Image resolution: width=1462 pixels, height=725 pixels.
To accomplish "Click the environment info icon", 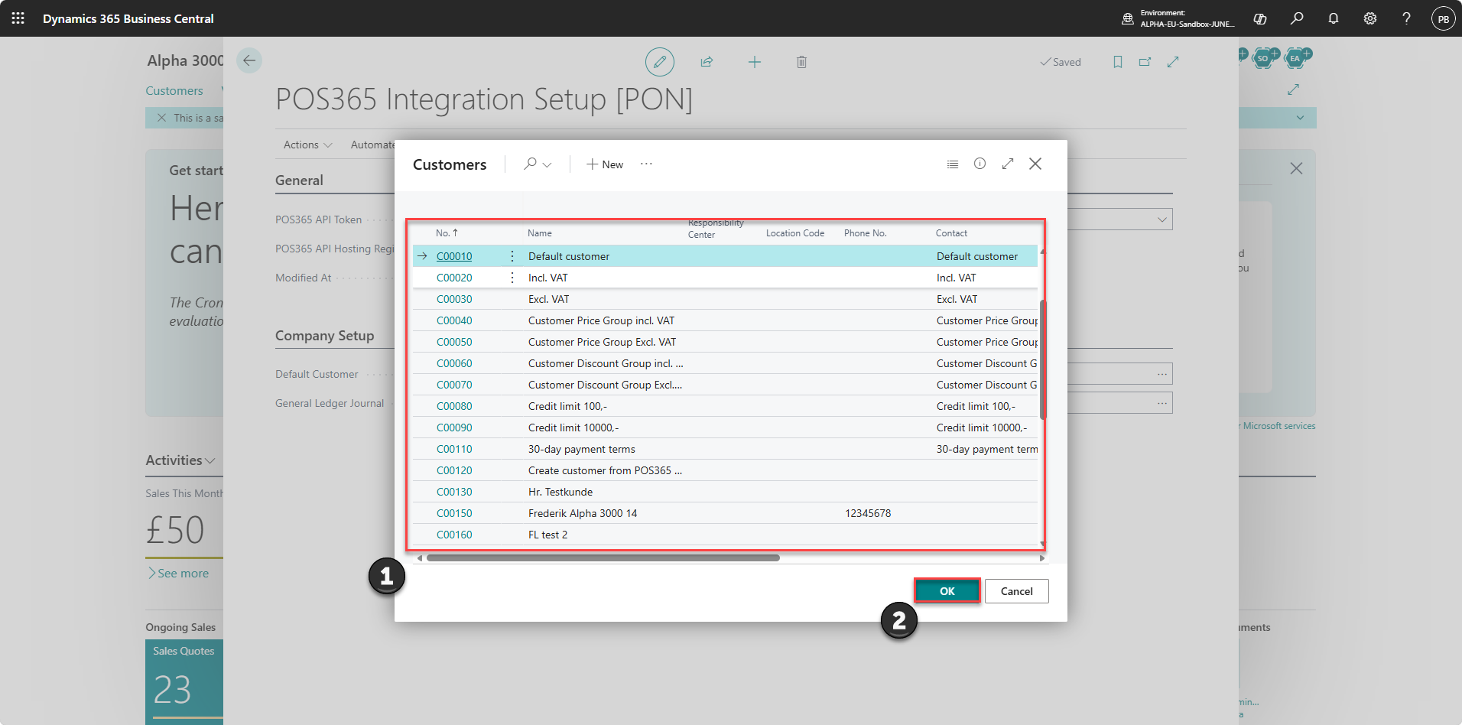I will pyautogui.click(x=1127, y=18).
